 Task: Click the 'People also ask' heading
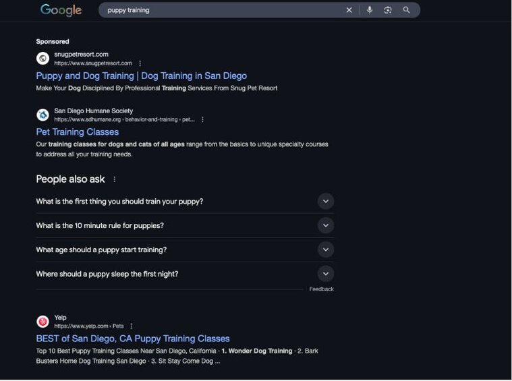[71, 179]
